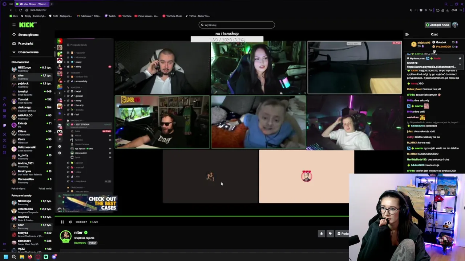Click the Polish language tag
The image size is (465, 261).
[92, 243]
